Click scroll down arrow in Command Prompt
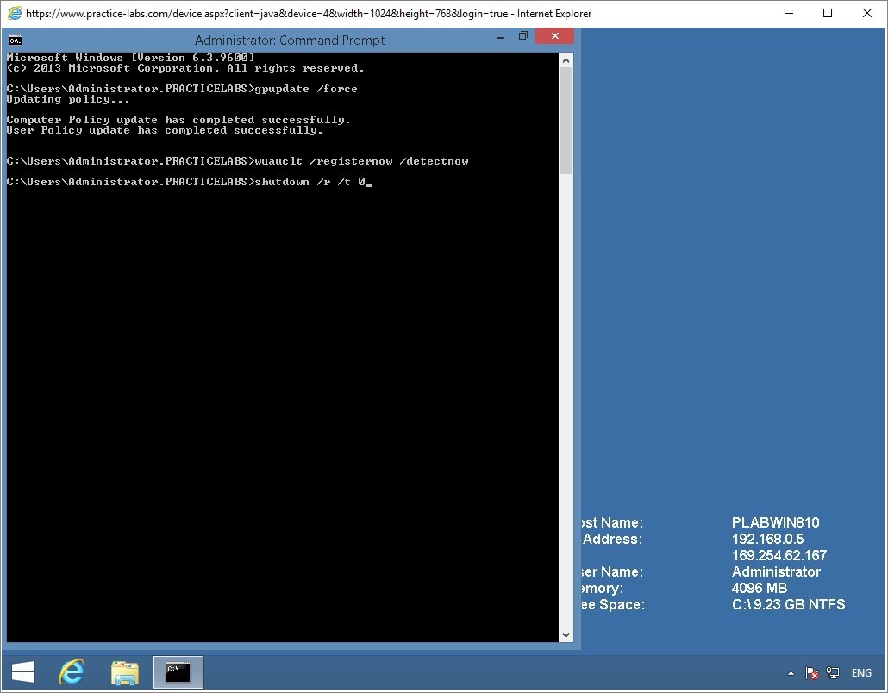This screenshot has width=888, height=693. point(566,635)
